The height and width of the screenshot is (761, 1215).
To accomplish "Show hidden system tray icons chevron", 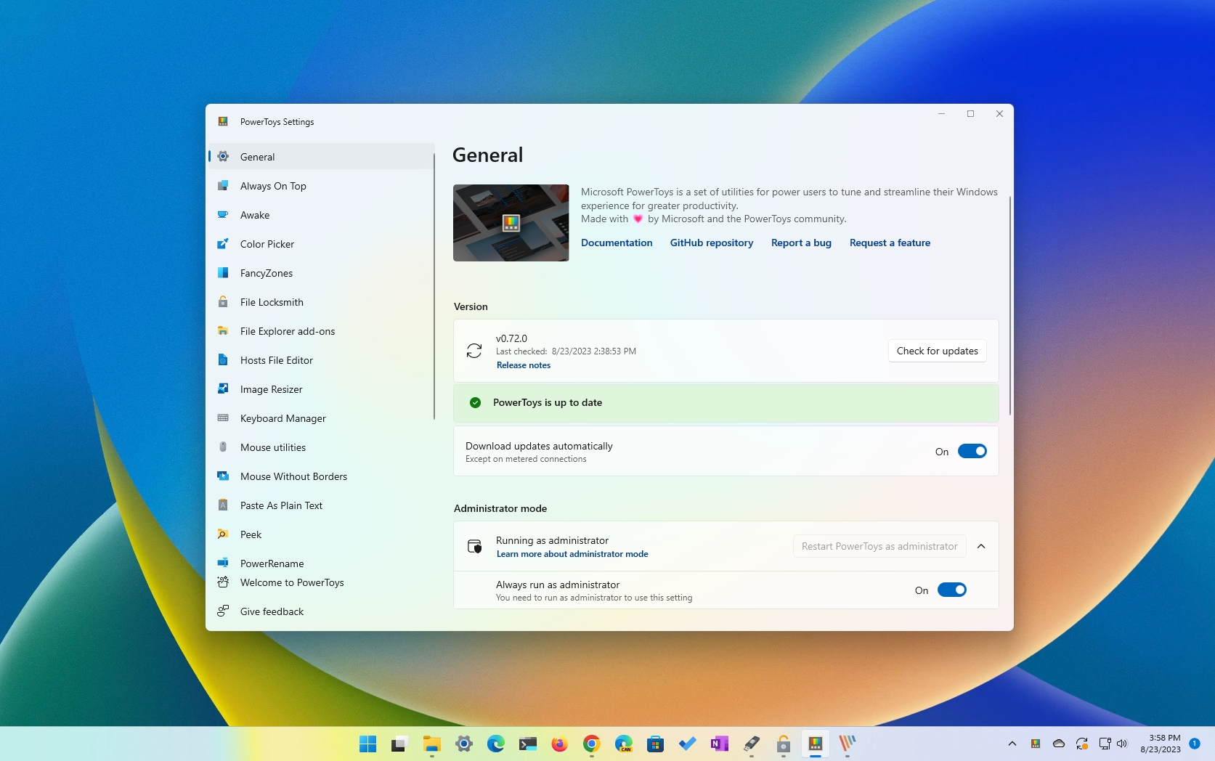I will point(1012,744).
